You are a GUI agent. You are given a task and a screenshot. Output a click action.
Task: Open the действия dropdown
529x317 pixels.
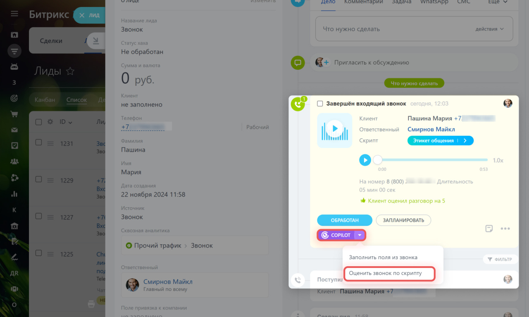490,29
